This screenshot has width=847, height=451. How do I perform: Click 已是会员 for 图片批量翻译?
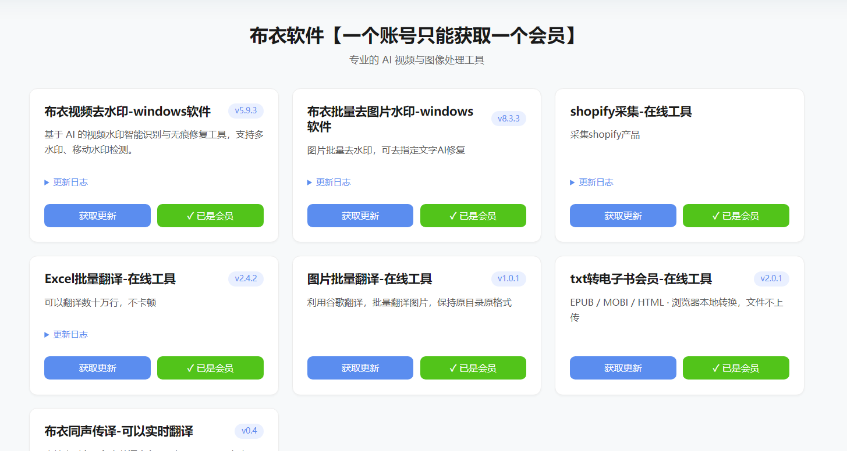pos(473,368)
